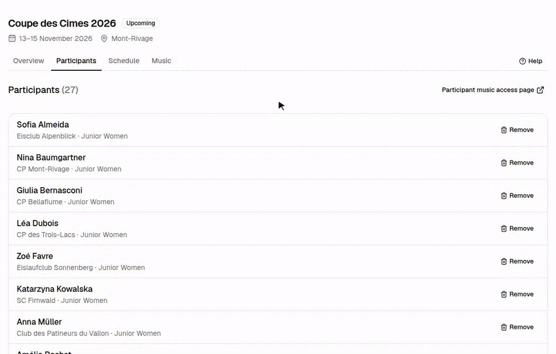Select the name Nina Baumgartner
This screenshot has height=354, width=556.
coord(51,157)
